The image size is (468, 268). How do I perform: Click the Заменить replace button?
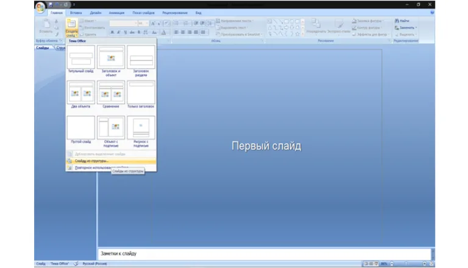[406, 28]
